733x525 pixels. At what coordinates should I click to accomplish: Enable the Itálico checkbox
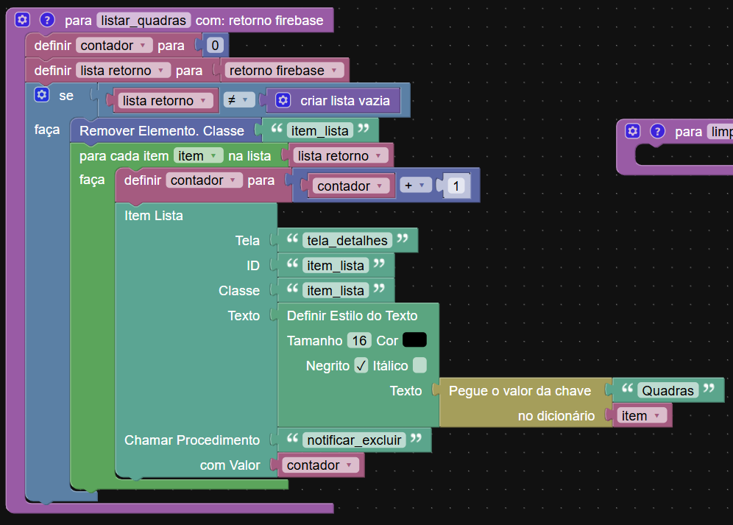(419, 365)
